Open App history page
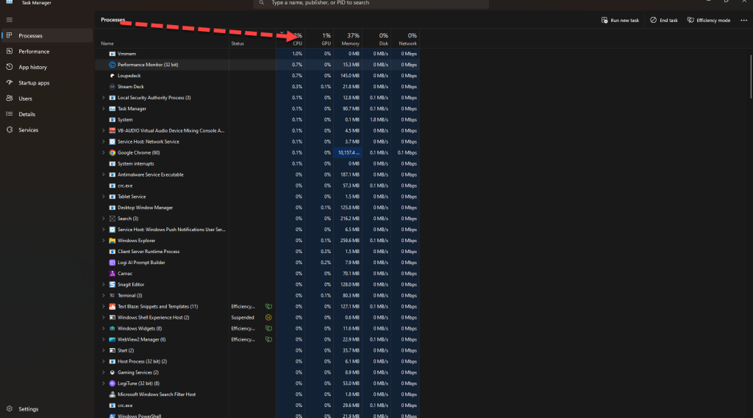The image size is (753, 418). coord(46,67)
